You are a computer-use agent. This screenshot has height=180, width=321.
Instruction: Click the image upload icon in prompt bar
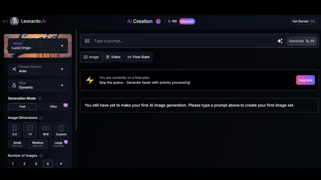click(87, 41)
